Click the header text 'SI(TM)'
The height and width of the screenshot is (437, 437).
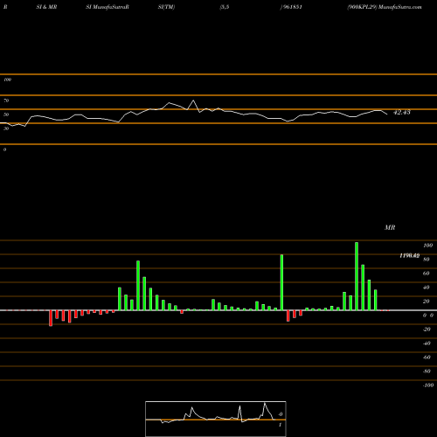166,7
